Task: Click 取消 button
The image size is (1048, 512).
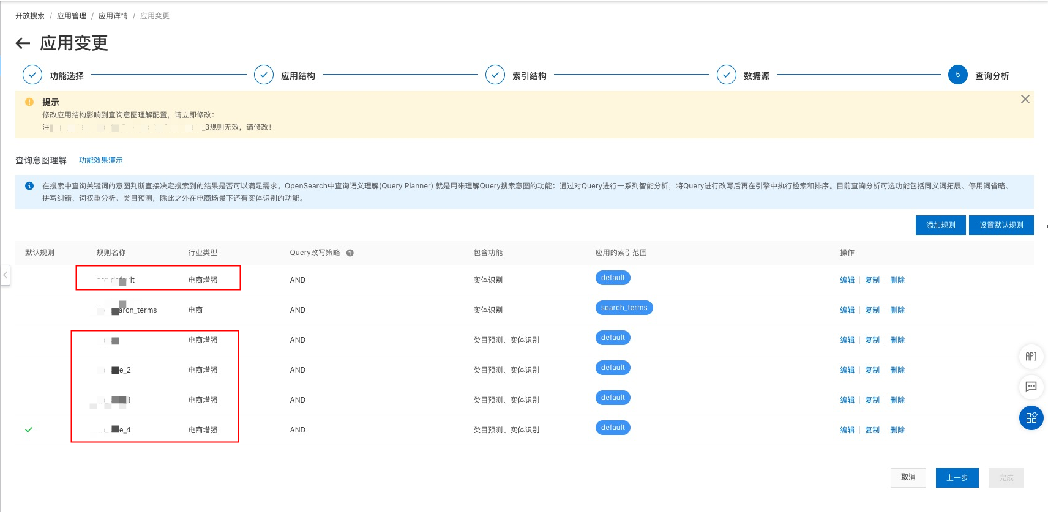Action: click(908, 478)
